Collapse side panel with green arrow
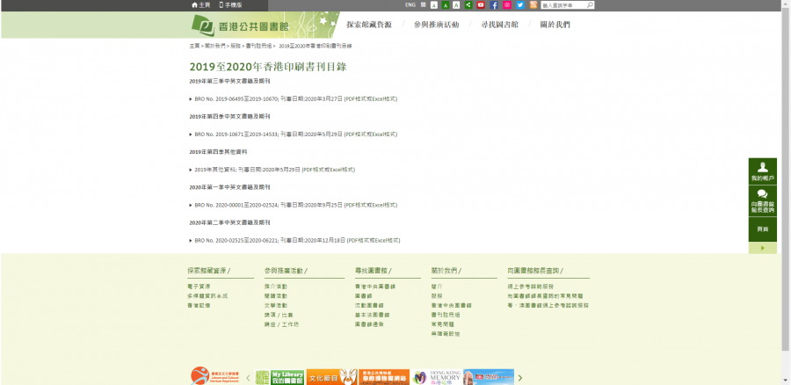 [762, 248]
